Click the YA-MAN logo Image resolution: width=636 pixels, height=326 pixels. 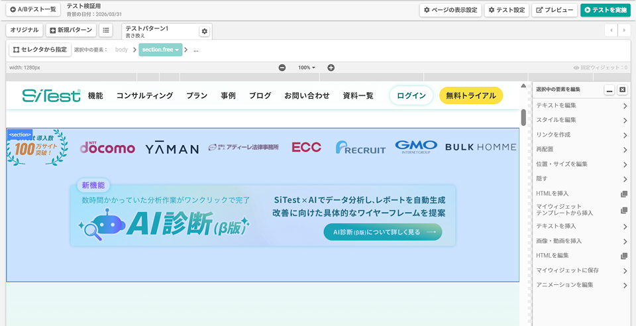coord(172,148)
